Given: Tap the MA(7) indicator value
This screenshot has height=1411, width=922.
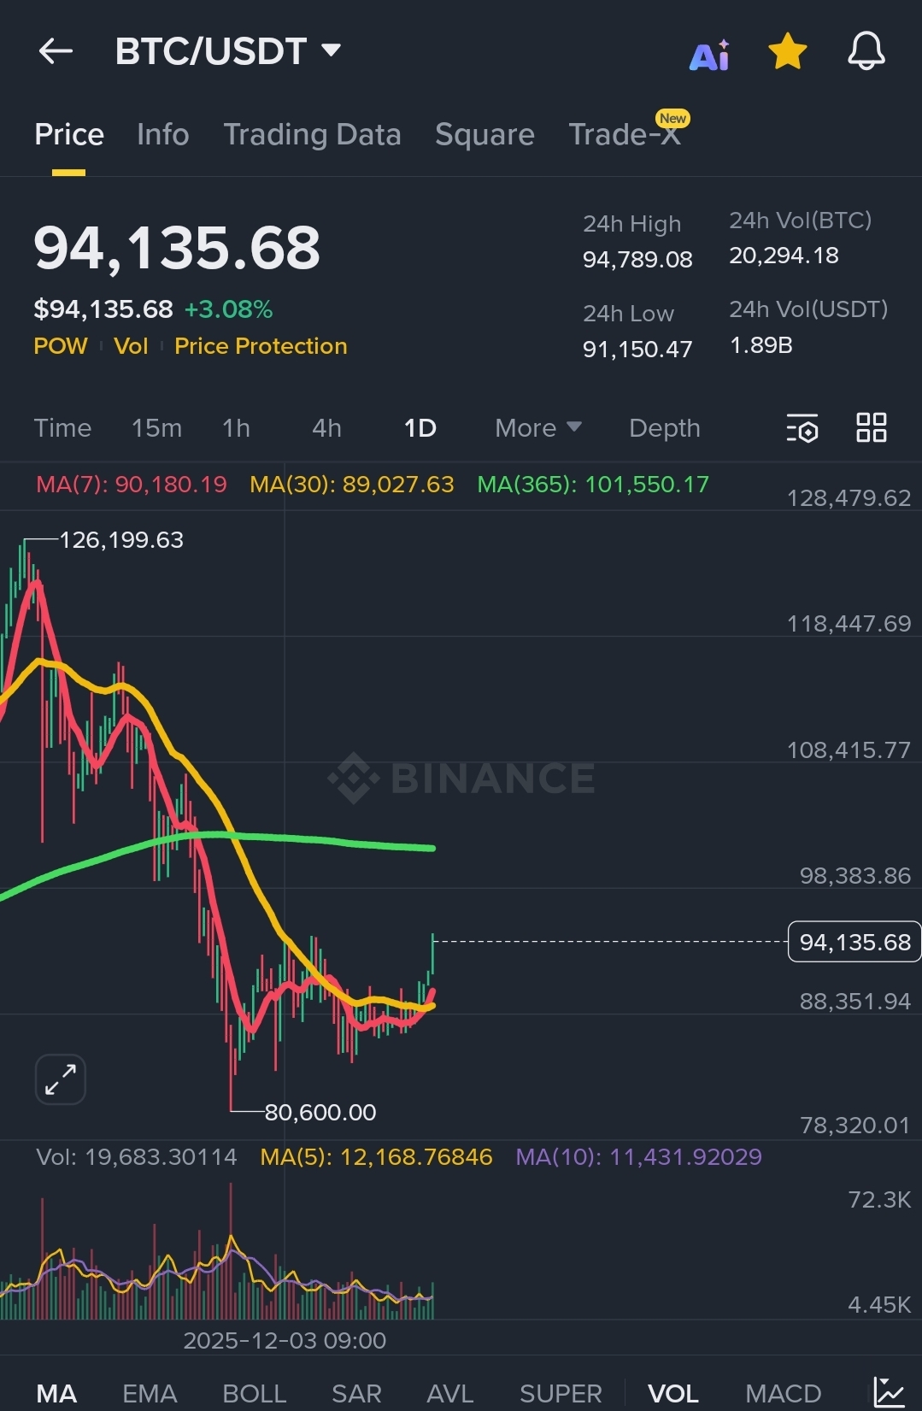Looking at the screenshot, I should (132, 485).
